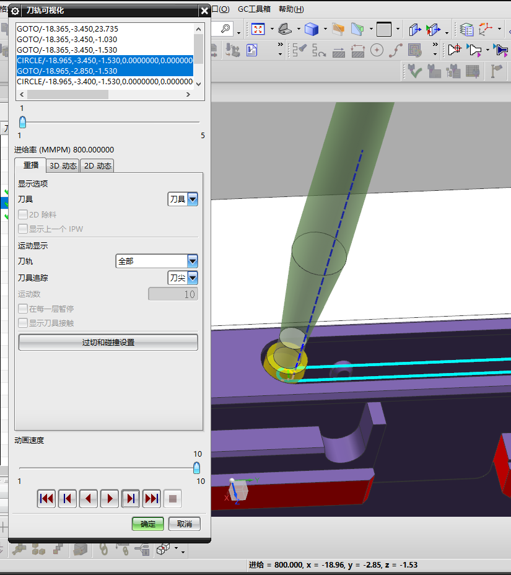Screen dimensions: 511x575
Task: Click the 过切和碰撞设置 button
Action: coord(108,343)
